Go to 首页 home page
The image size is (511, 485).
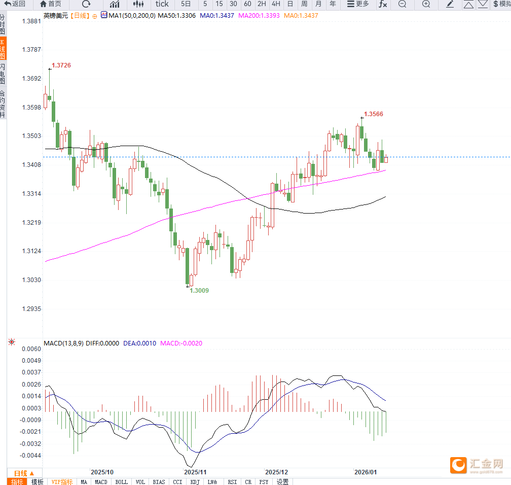[51, 4]
